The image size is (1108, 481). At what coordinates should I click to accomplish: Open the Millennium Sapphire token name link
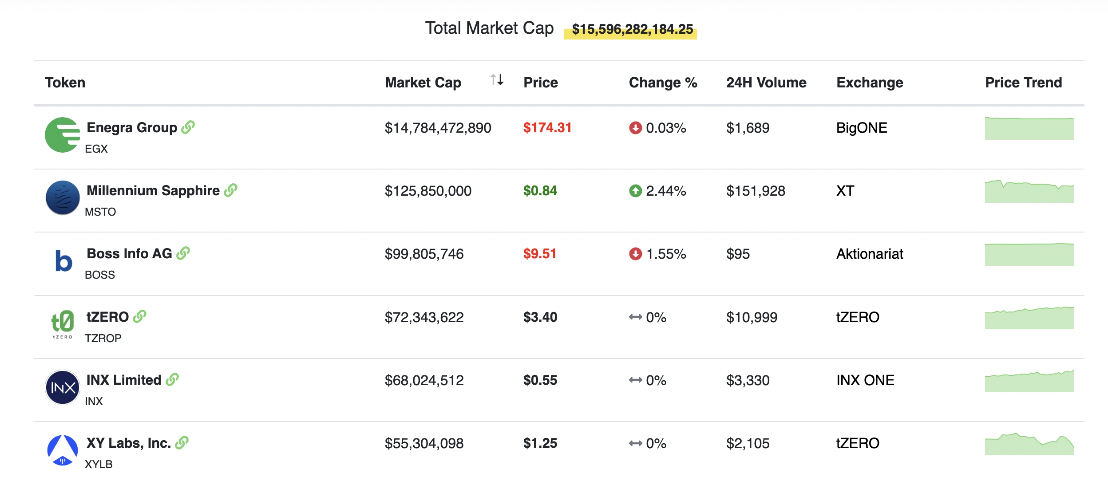153,191
